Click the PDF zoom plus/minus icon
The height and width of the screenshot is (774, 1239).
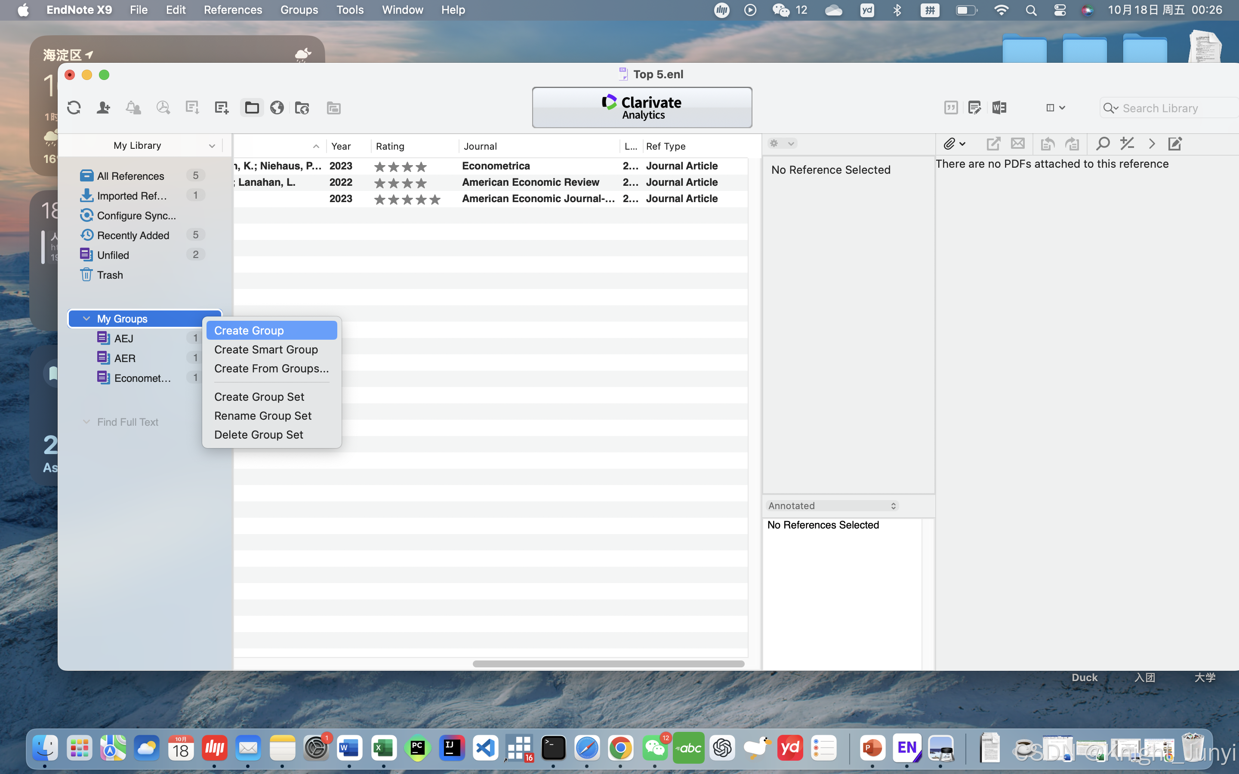pyautogui.click(x=1127, y=144)
